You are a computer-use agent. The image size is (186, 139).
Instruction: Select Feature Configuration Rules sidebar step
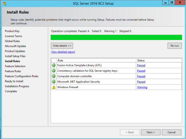point(22,76)
